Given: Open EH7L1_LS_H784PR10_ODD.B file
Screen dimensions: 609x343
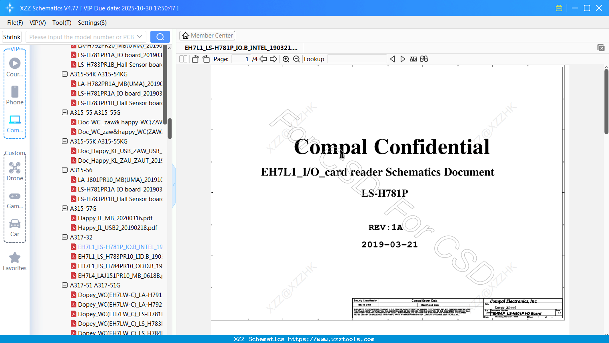Looking at the screenshot, I should click(120, 266).
